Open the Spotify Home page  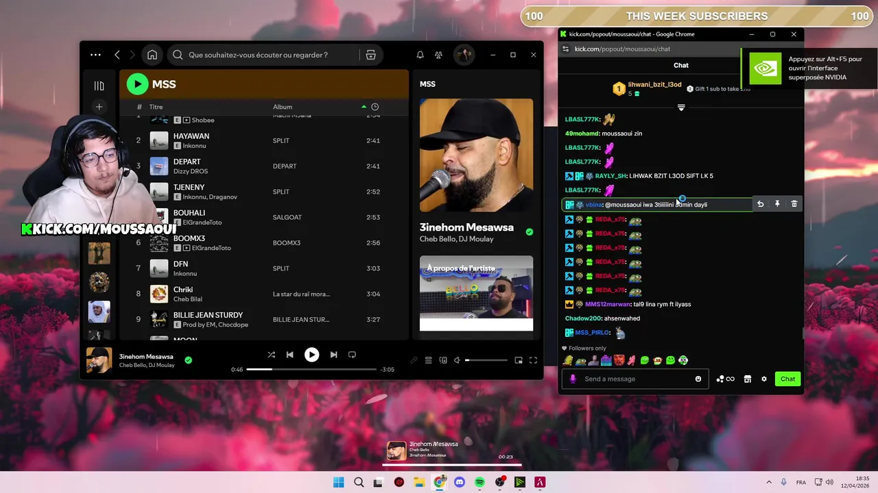[152, 55]
